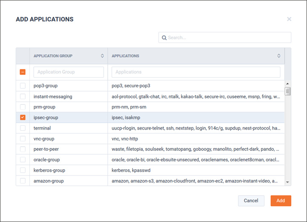307x222 pixels.
Task: Sort by Applications column arrows
Action: click(279, 56)
